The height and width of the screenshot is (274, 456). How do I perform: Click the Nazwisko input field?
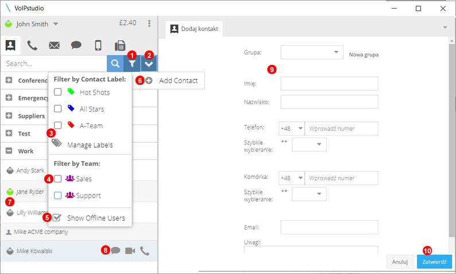pos(329,102)
